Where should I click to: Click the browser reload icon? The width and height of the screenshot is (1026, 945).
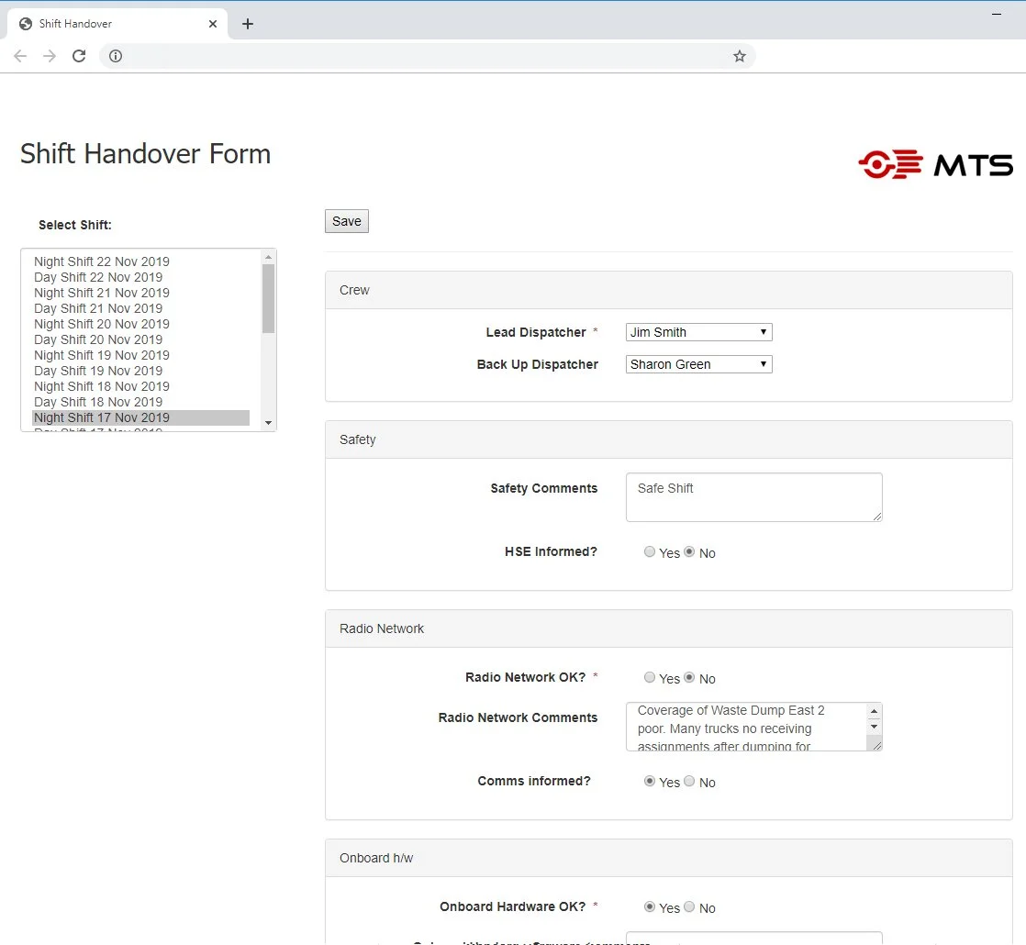tap(79, 56)
